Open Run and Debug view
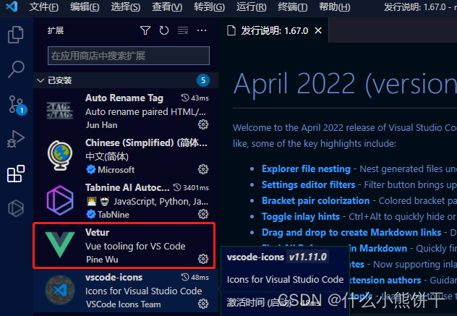 16,139
